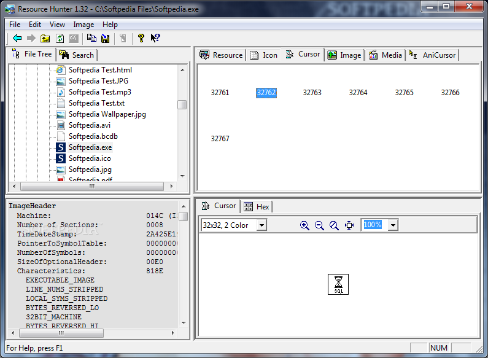Open the View menu
Image resolution: width=488 pixels, height=358 pixels.
pyautogui.click(x=57, y=25)
